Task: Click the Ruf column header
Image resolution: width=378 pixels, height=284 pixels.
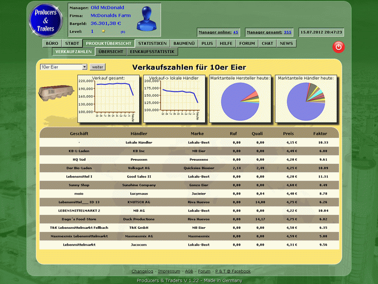Action: click(x=233, y=134)
